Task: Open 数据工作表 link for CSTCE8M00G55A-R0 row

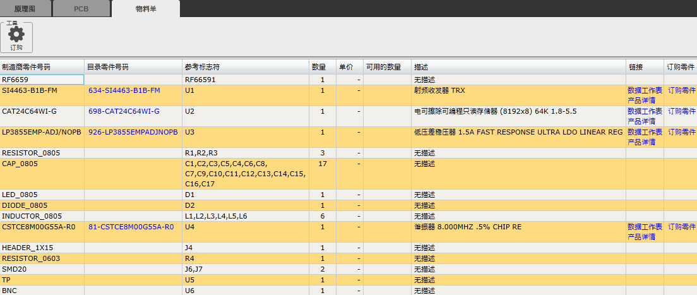Action: tap(645, 227)
